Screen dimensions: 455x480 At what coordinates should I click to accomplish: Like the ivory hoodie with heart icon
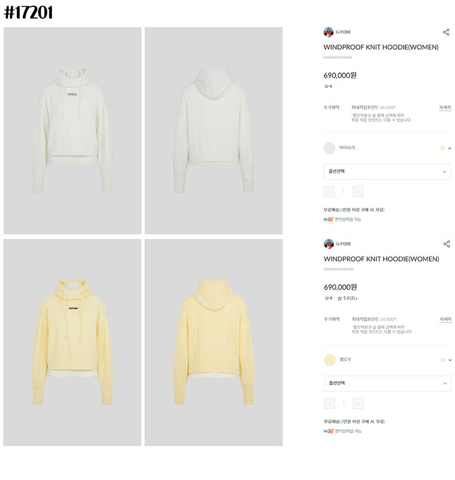[x=326, y=86]
